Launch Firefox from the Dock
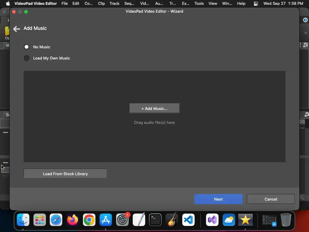309x232 pixels. 72,220
